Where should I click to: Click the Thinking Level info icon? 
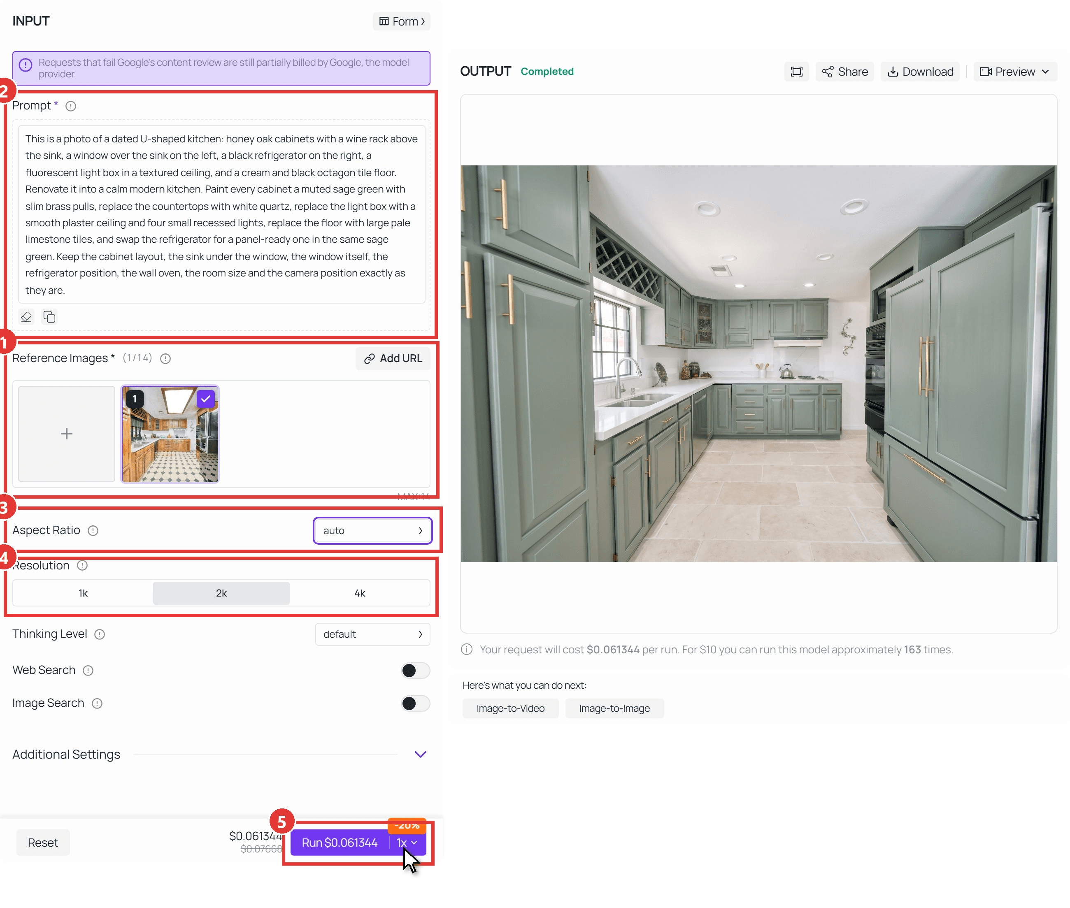click(100, 634)
